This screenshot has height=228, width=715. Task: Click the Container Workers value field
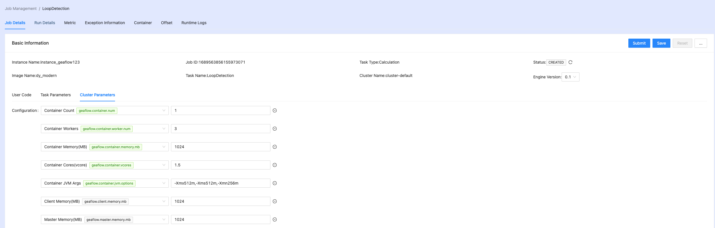click(220, 129)
